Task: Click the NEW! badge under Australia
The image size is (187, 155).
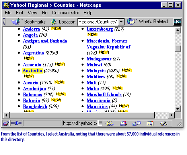Action: point(29,76)
